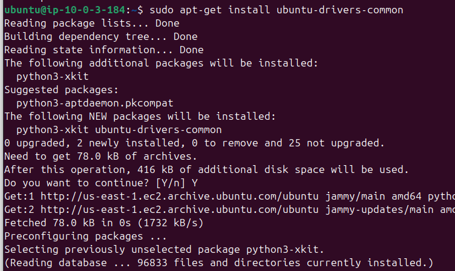Click the "0 upgraded, 2 newly installed" summary line
The width and height of the screenshot is (455, 271).
[x=194, y=143]
